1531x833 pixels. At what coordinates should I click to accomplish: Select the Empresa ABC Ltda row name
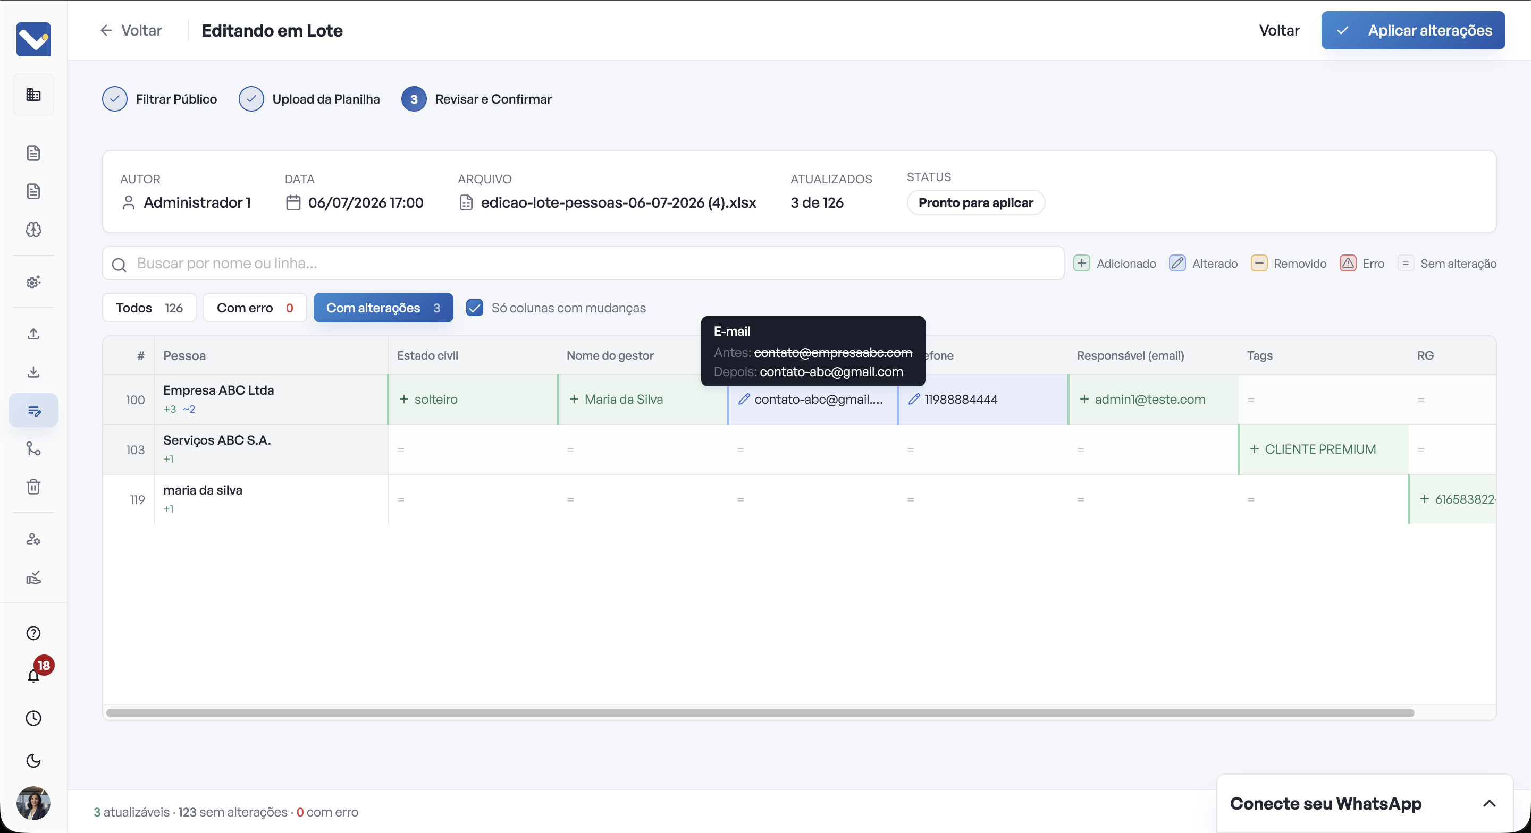(x=218, y=390)
